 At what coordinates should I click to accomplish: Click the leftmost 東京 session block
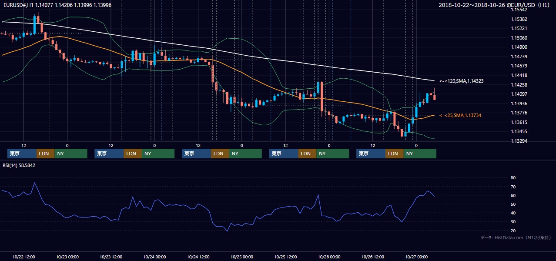click(x=22, y=154)
